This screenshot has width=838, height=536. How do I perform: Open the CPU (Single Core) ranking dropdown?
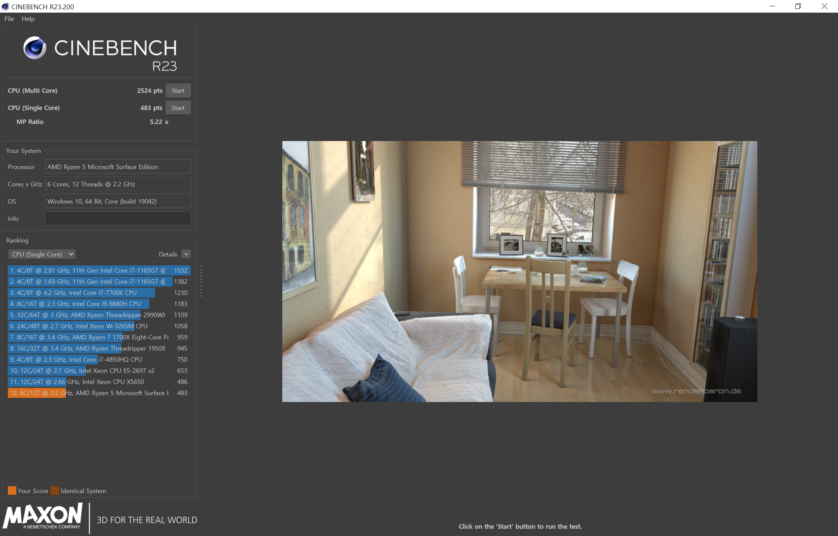pos(42,254)
